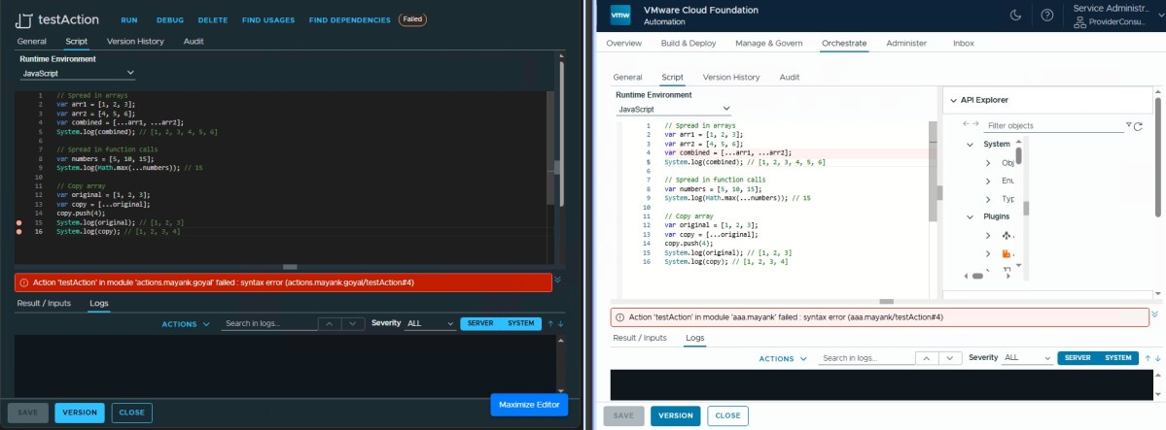Open the Orchestrate navigation tab
Image resolution: width=1166 pixels, height=430 pixels.
click(844, 43)
